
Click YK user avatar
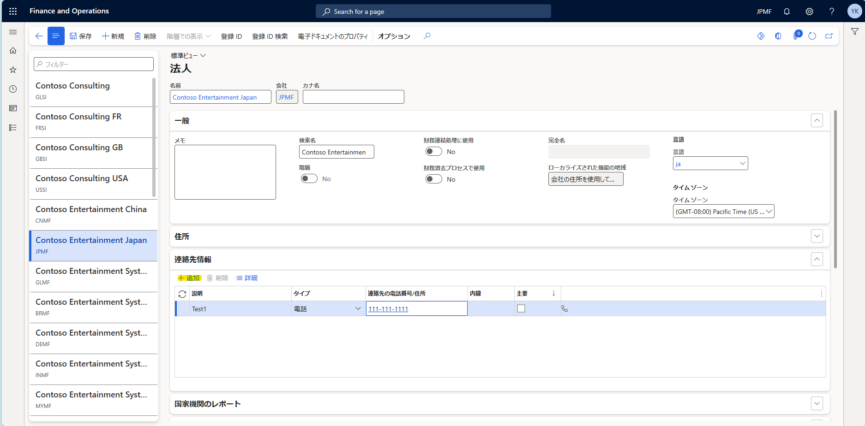coord(854,11)
